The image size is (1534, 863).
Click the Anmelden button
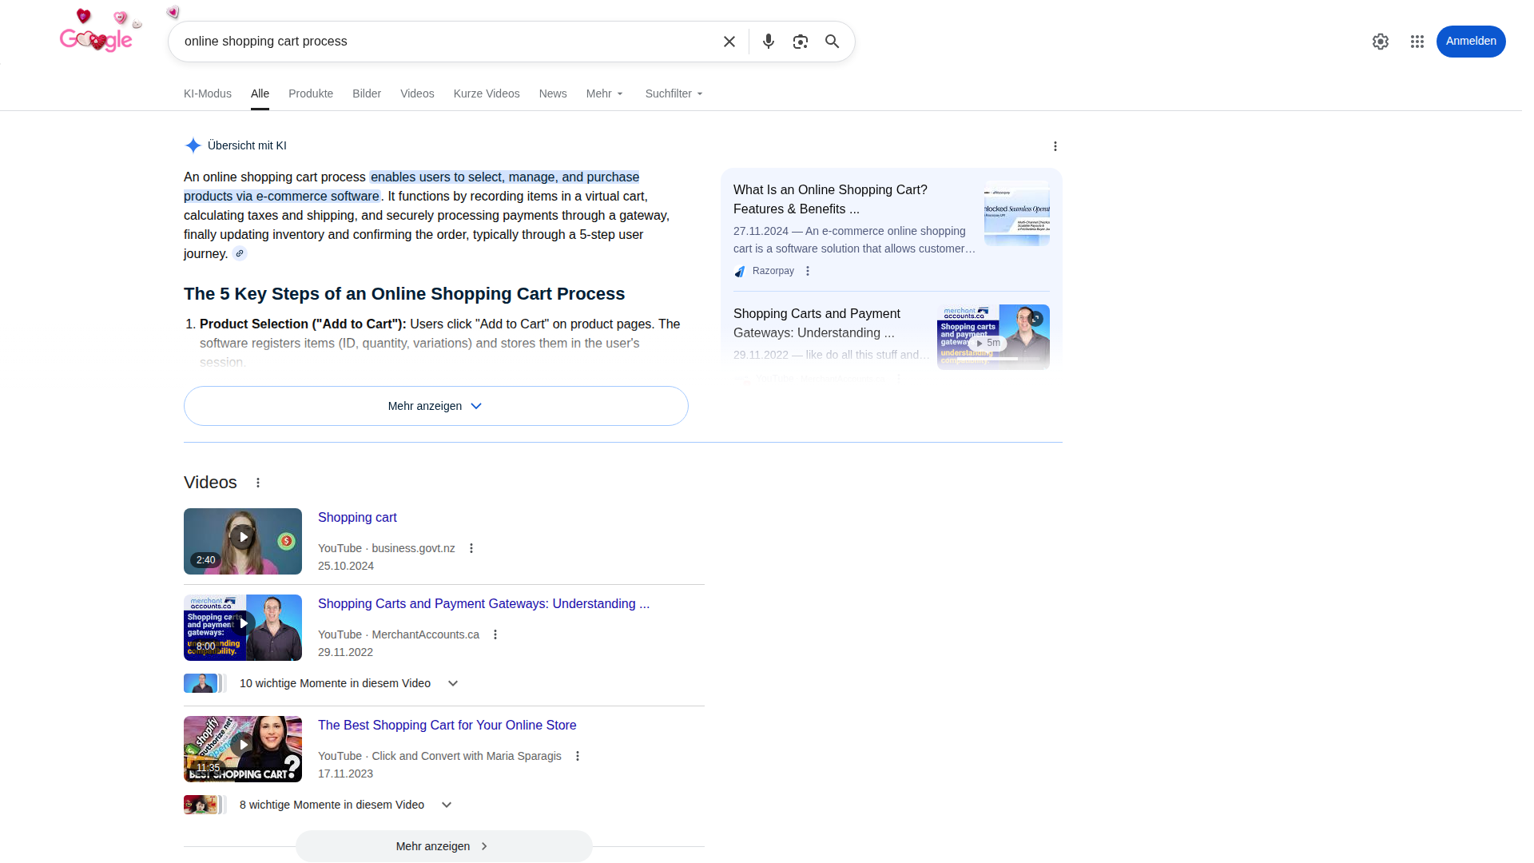tap(1470, 41)
